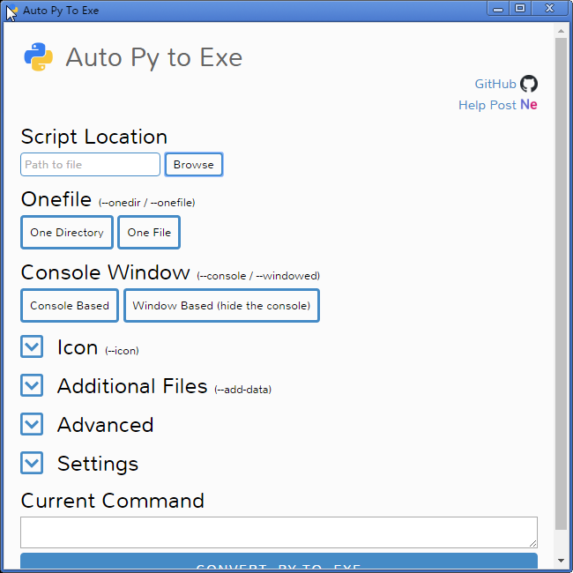Click the Current Command text area
This screenshot has width=573, height=573.
[x=279, y=532]
